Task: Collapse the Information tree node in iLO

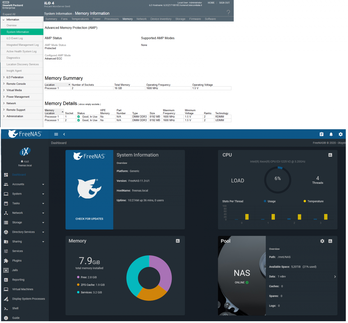Action: (x=4, y=20)
